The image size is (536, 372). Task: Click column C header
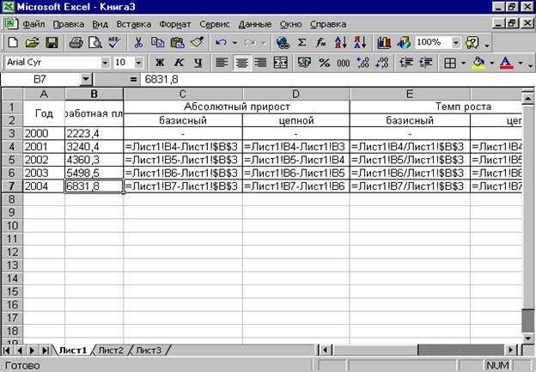point(183,94)
